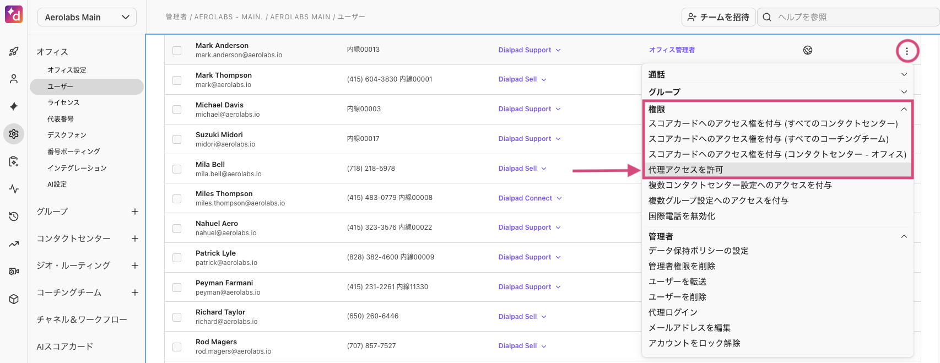The image size is (940, 363).
Task: Click the three-dot menu for Mark Anderson
Action: [x=907, y=51]
